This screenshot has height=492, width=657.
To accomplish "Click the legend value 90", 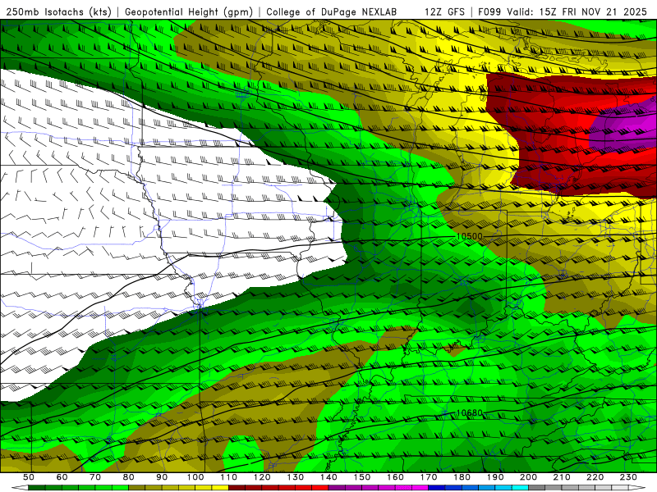I will pos(162,477).
